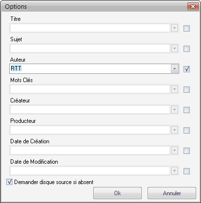Open the Producteur dropdown arrow

(174, 130)
